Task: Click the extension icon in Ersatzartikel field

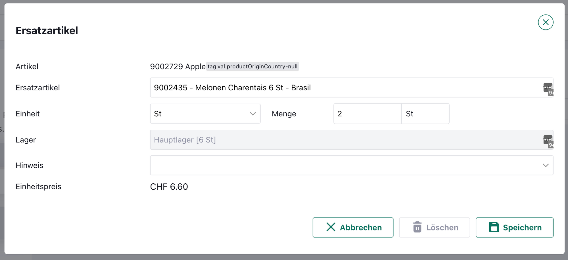Action: (x=548, y=89)
